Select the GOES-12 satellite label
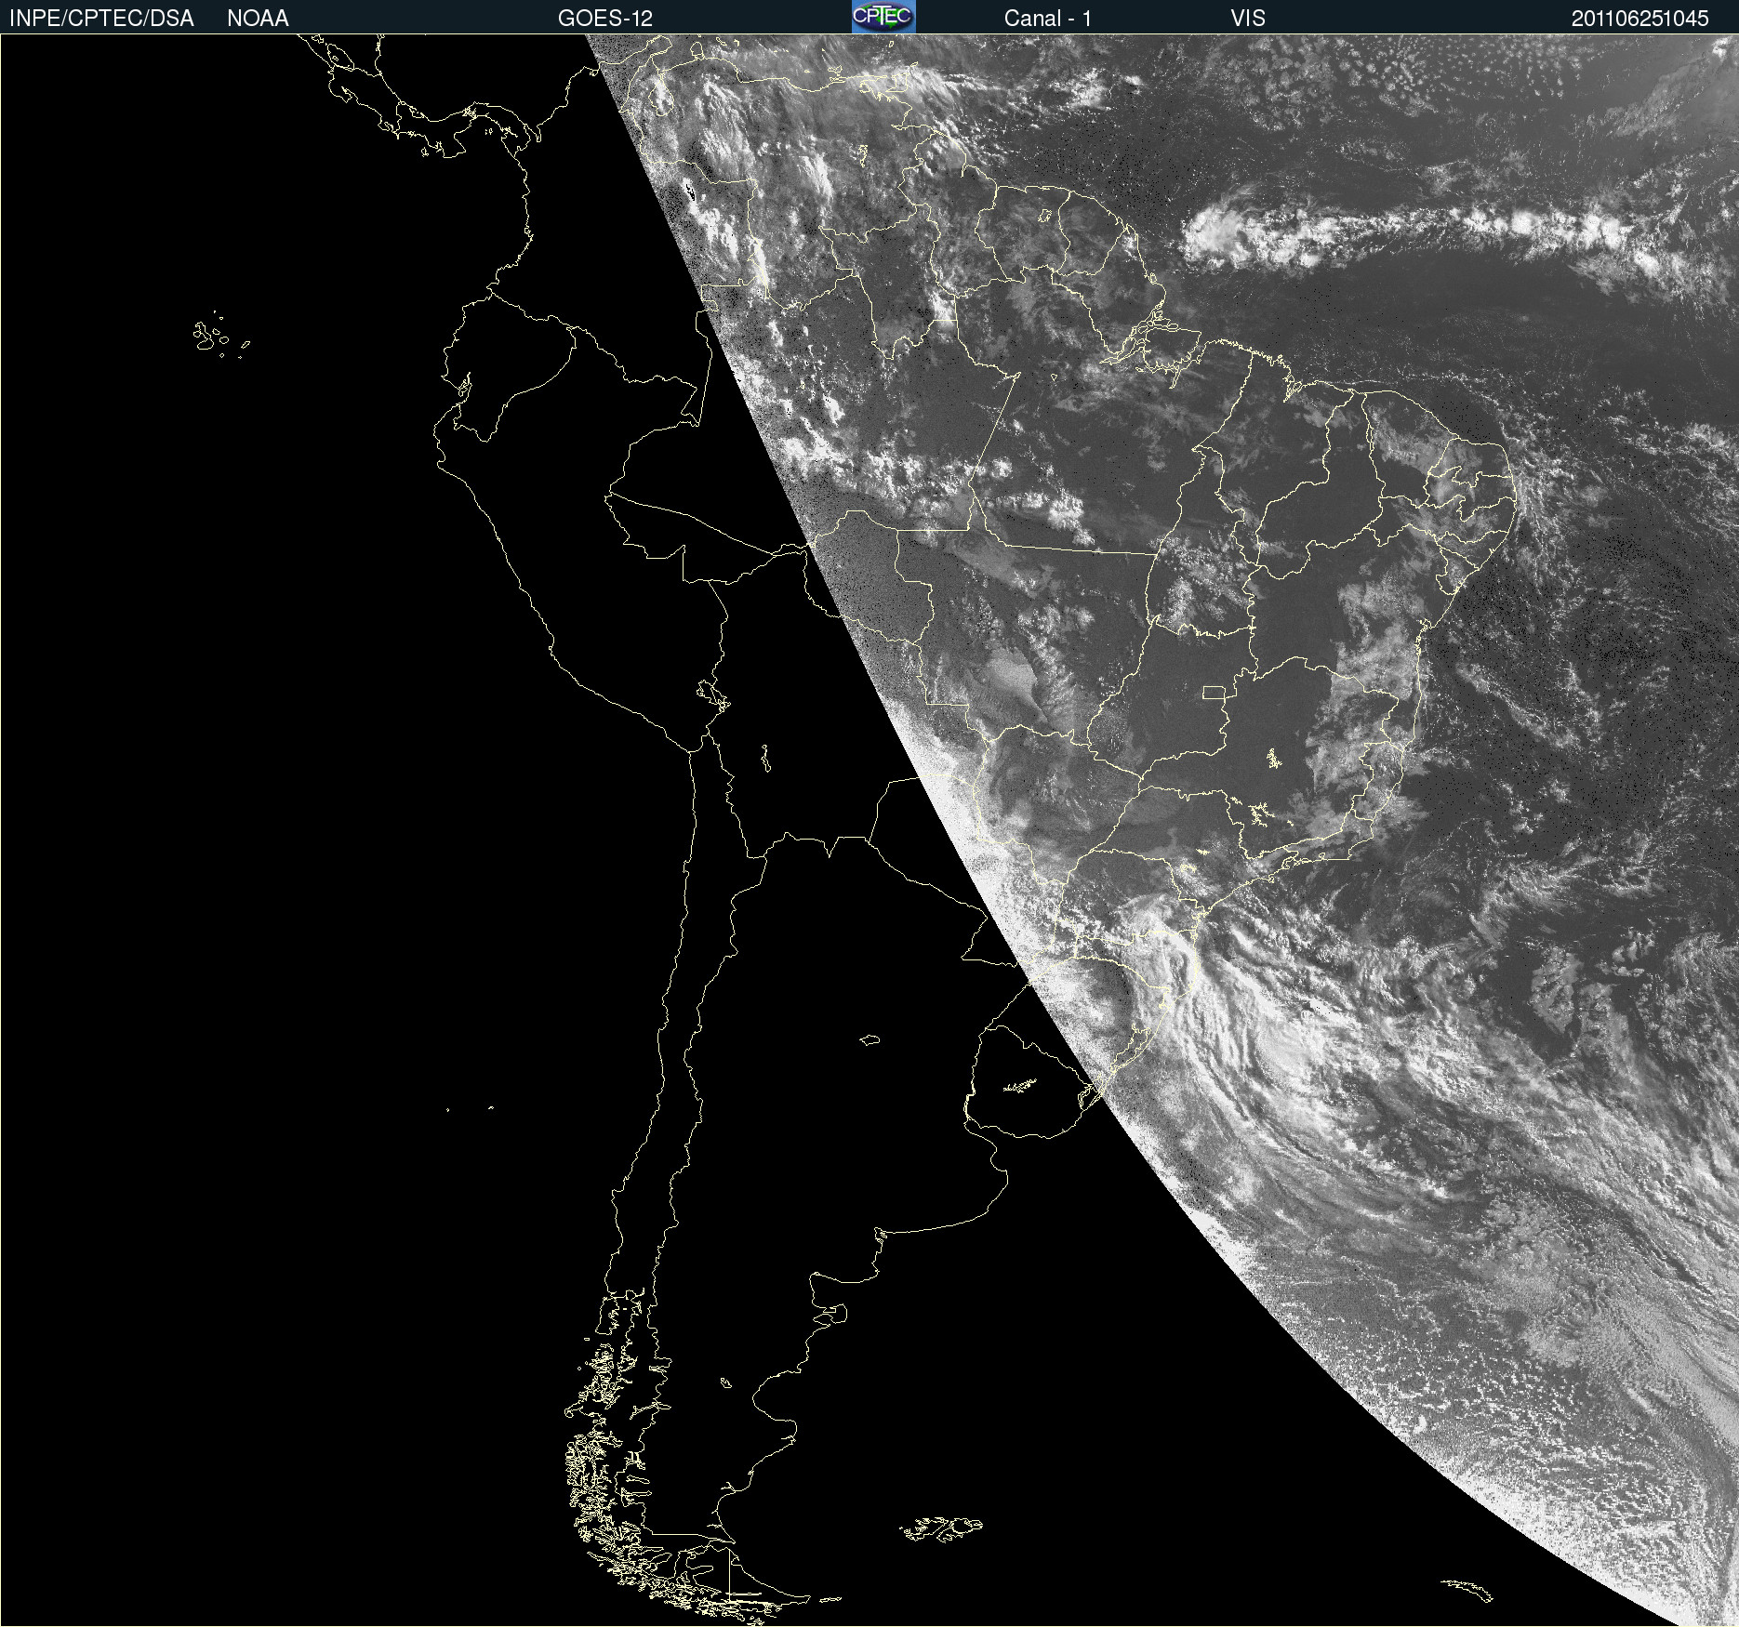The height and width of the screenshot is (1627, 1739). tap(604, 19)
